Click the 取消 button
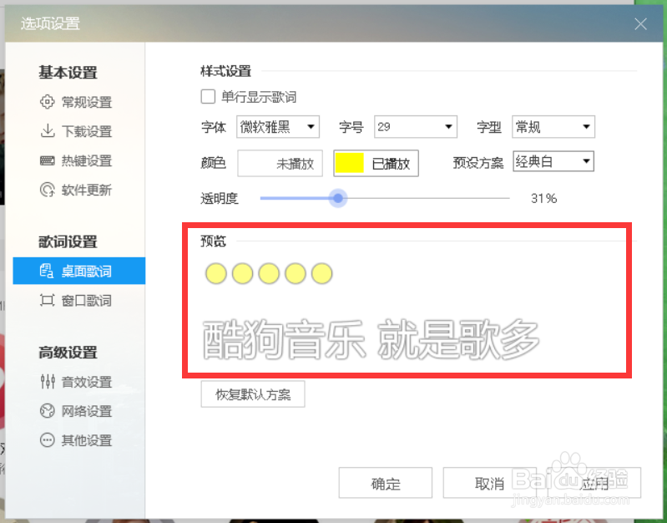The height and width of the screenshot is (523, 667). [x=490, y=483]
